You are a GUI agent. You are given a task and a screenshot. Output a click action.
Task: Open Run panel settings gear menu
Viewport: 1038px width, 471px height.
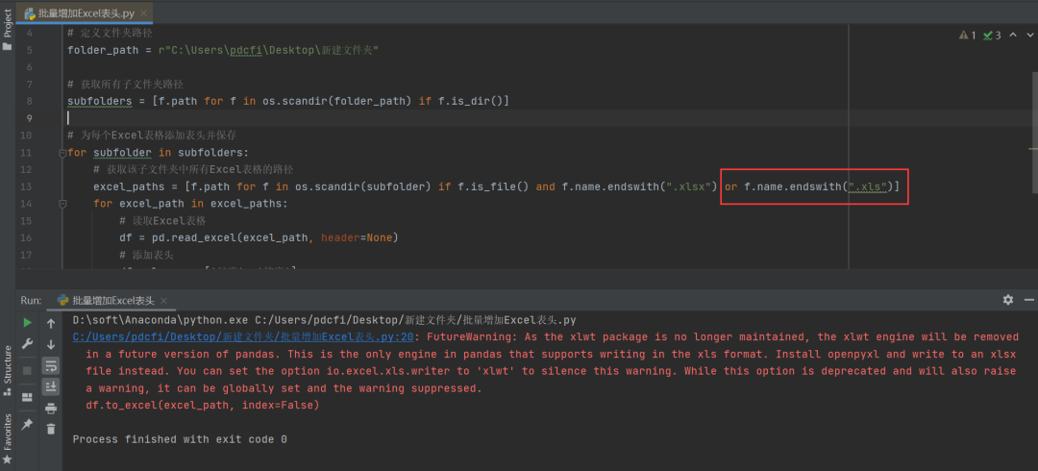(x=1007, y=300)
